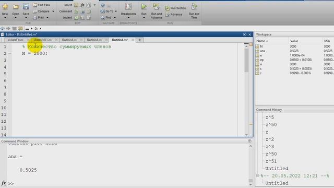Click the Command History panel title
Image resolution: width=334 pixels, height=188 pixels.
point(269,110)
